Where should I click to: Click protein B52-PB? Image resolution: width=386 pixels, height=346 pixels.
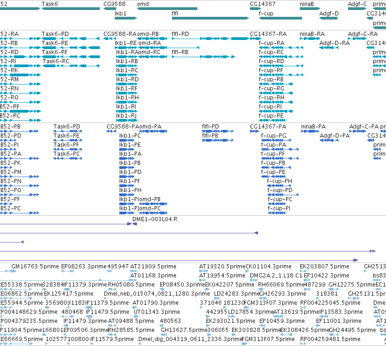click(x=10, y=126)
